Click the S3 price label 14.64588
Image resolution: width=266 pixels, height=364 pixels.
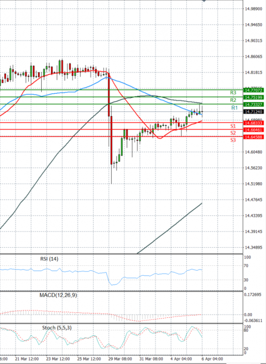pyautogui.click(x=254, y=137)
